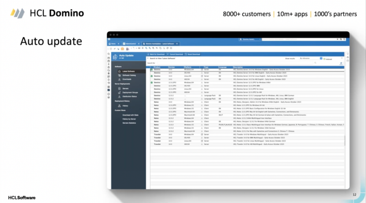This screenshot has height=203, width=366.
Task: Open Distribution Status in the sidebar
Action: click(130, 97)
